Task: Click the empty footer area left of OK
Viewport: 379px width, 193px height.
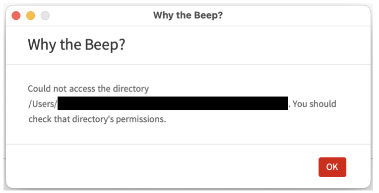Action: (x=162, y=166)
